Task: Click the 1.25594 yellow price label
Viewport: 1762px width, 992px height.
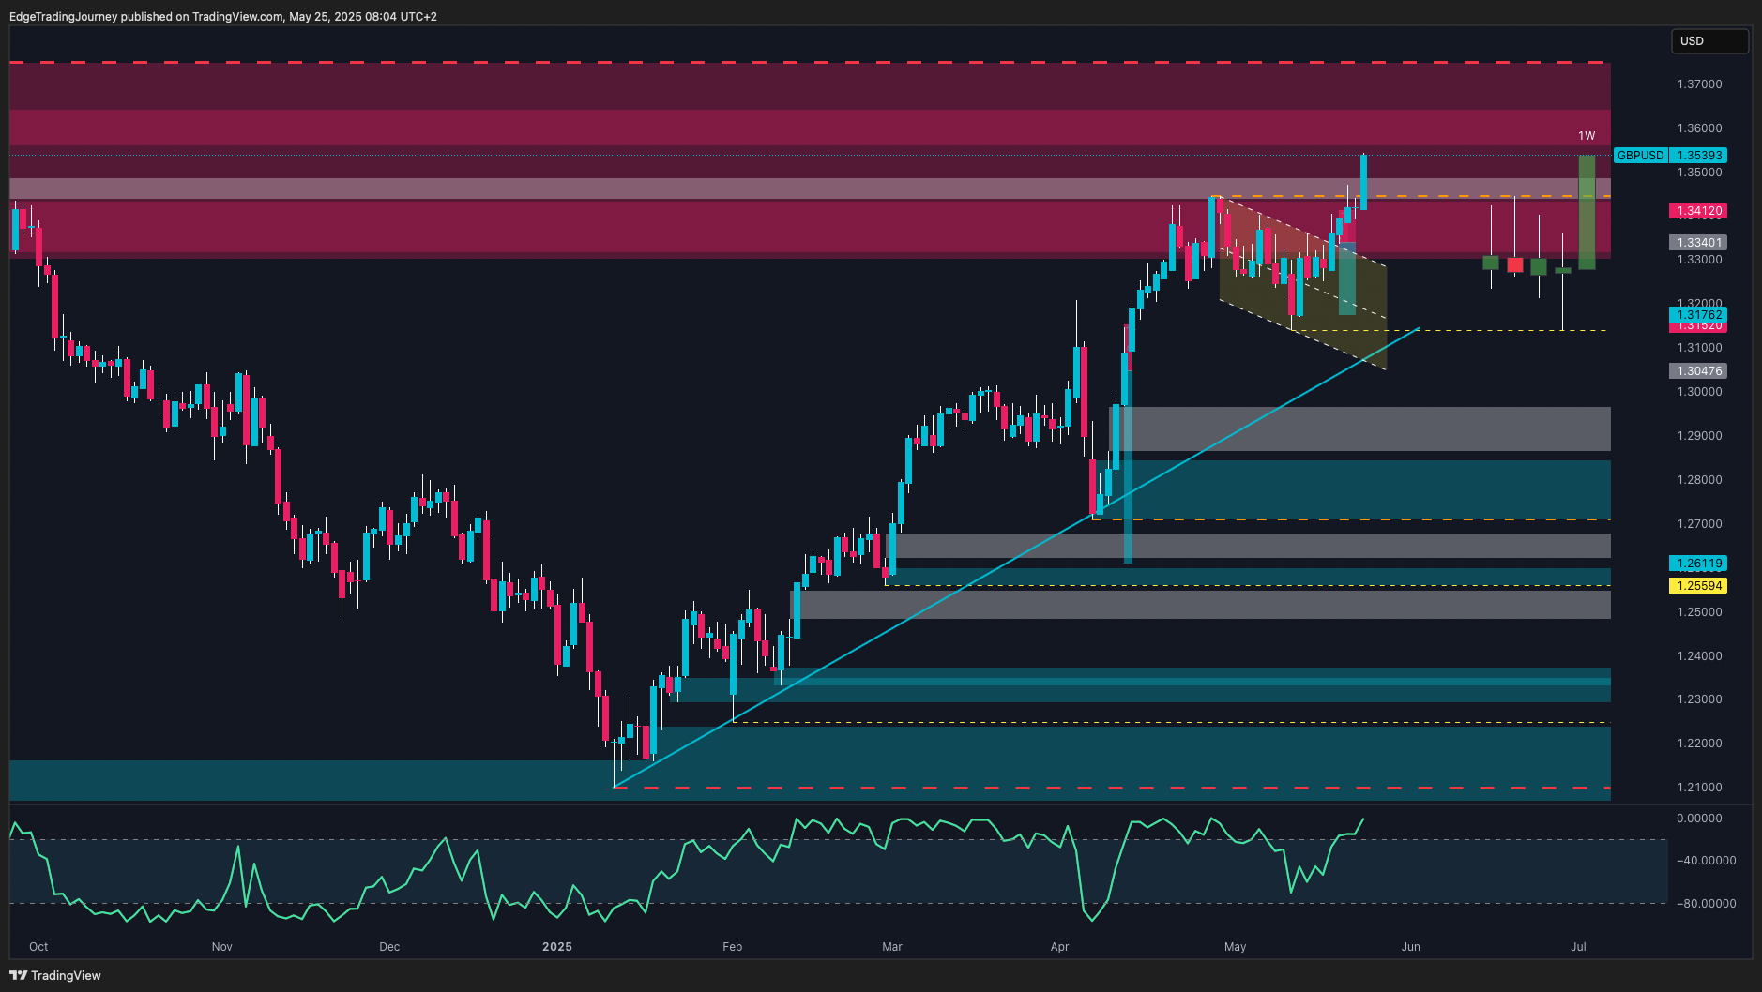Action: click(x=1699, y=586)
